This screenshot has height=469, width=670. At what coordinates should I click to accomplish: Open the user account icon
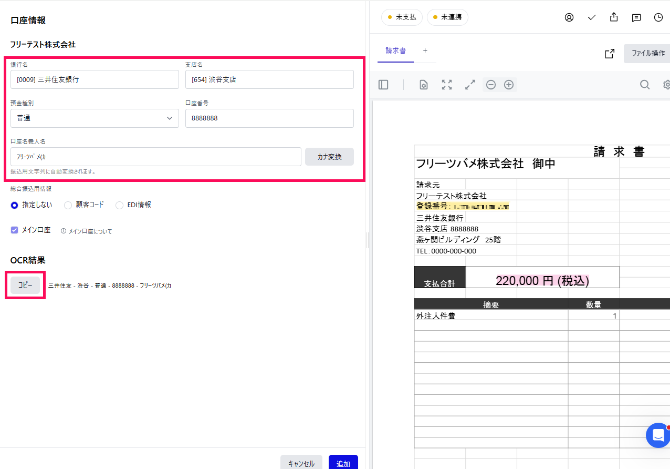tap(569, 17)
